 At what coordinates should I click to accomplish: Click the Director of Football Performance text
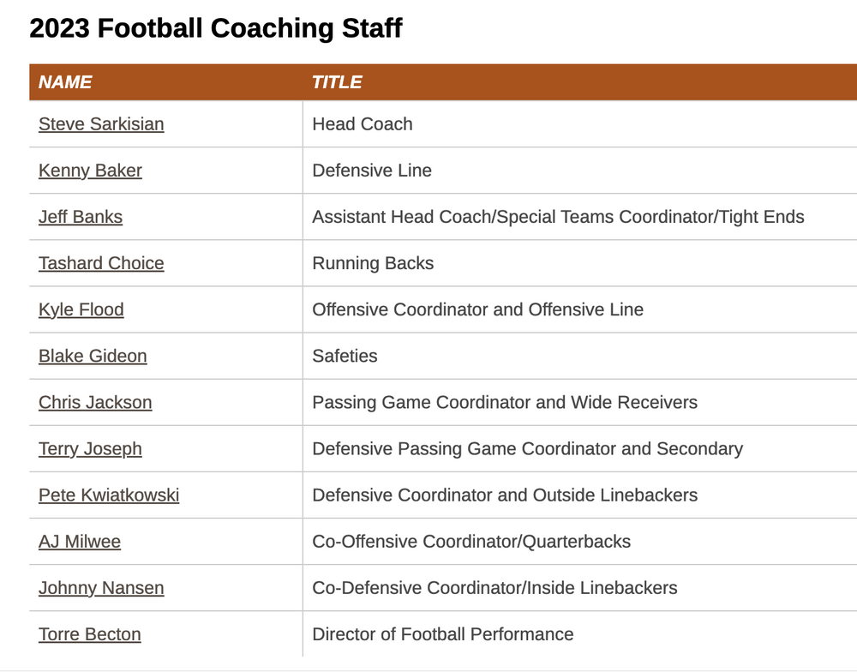(x=443, y=634)
